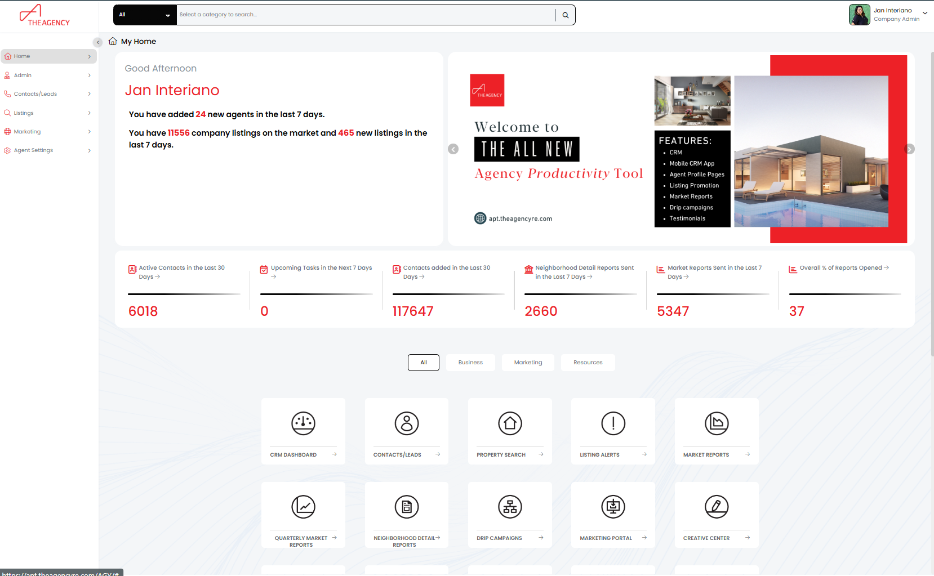Click the Drip Campaigns tile arrow
This screenshot has width=934, height=576.
pos(541,538)
